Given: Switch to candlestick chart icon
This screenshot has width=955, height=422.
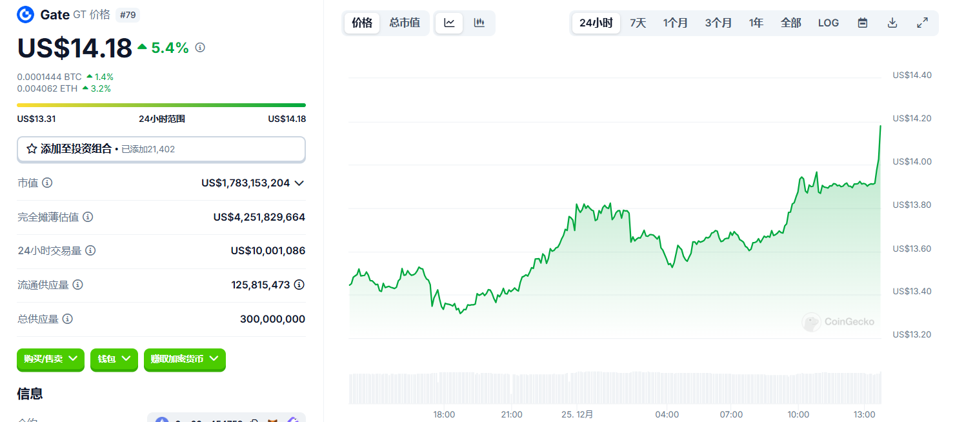Looking at the screenshot, I should (x=479, y=23).
